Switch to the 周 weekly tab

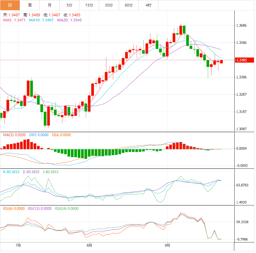click(x=30, y=5)
